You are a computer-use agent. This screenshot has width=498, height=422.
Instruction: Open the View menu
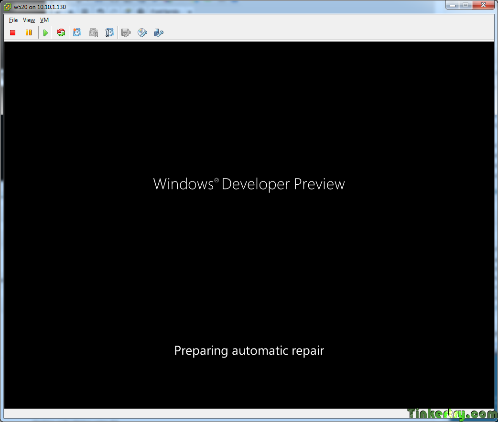pos(29,20)
